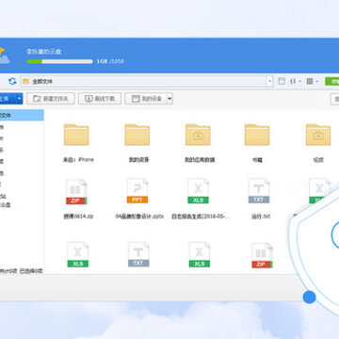Open the fourth plain folder in top row
Image resolution: width=339 pixels, height=339 pixels.
[257, 135]
